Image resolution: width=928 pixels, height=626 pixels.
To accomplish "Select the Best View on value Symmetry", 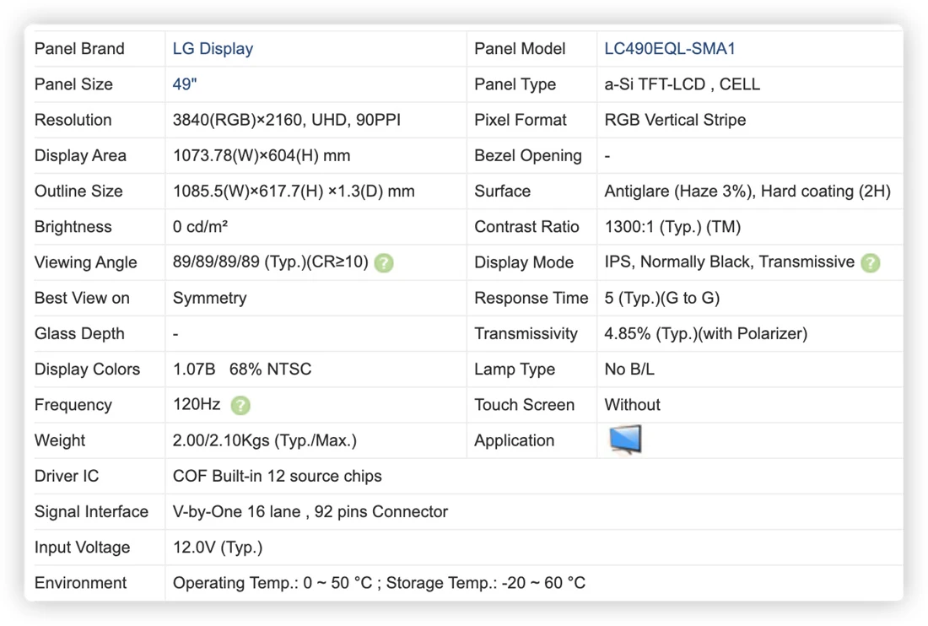I will click(209, 298).
